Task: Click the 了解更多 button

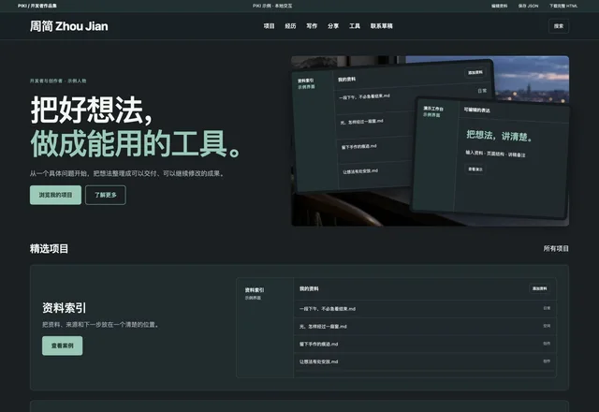Action: [106, 195]
